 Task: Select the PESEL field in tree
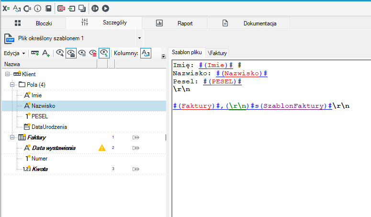click(x=40, y=116)
